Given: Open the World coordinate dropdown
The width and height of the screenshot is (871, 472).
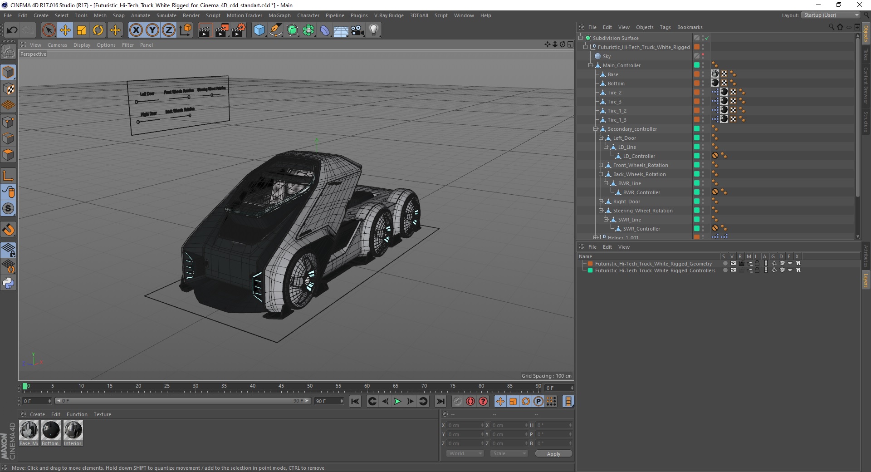Looking at the screenshot, I should coord(465,453).
